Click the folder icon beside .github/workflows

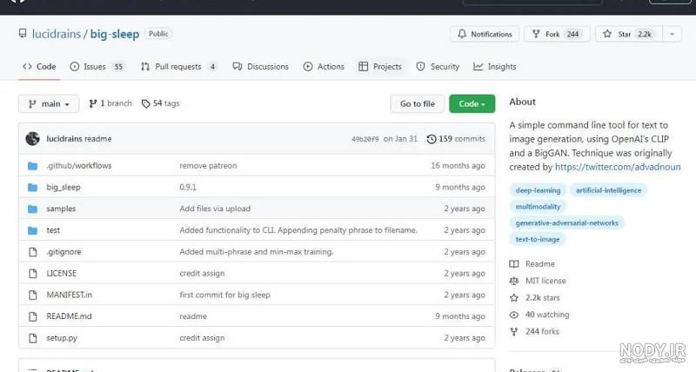click(32, 166)
